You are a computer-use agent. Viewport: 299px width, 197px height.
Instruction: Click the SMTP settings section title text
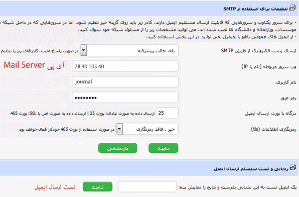click(x=255, y=9)
